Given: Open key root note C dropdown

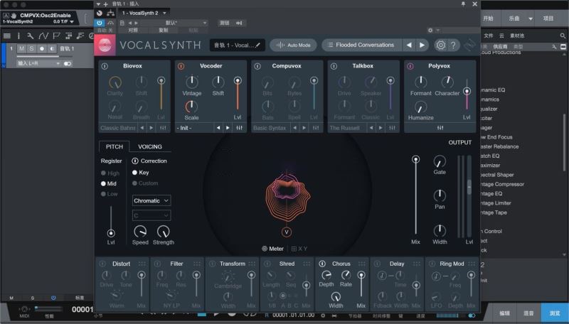Looking at the screenshot, I should point(151,215).
